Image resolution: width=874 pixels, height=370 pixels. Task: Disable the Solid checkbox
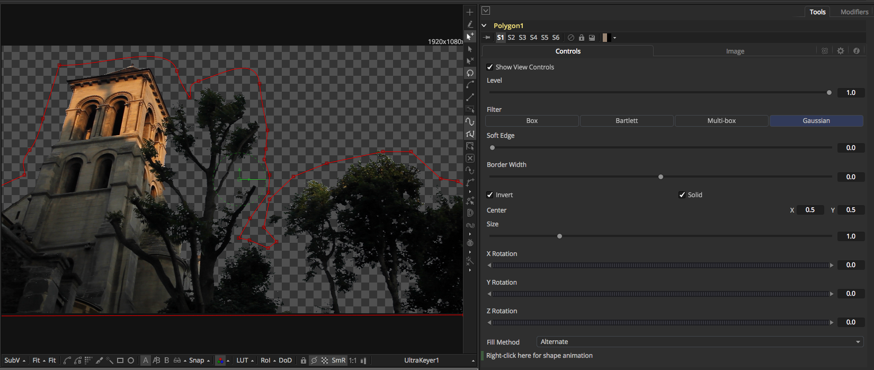(x=682, y=195)
